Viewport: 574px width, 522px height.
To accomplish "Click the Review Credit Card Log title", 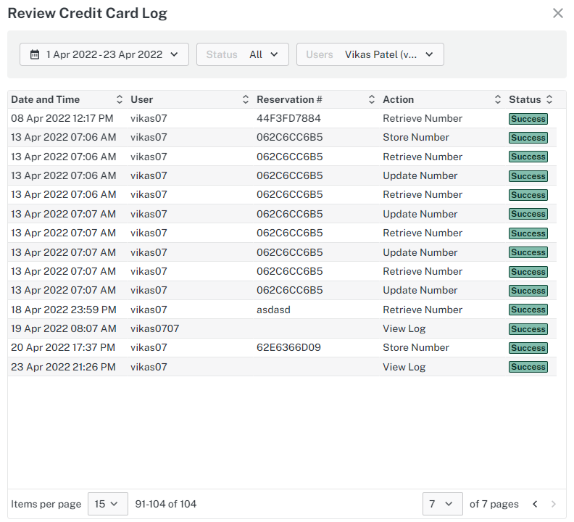I will [x=87, y=14].
